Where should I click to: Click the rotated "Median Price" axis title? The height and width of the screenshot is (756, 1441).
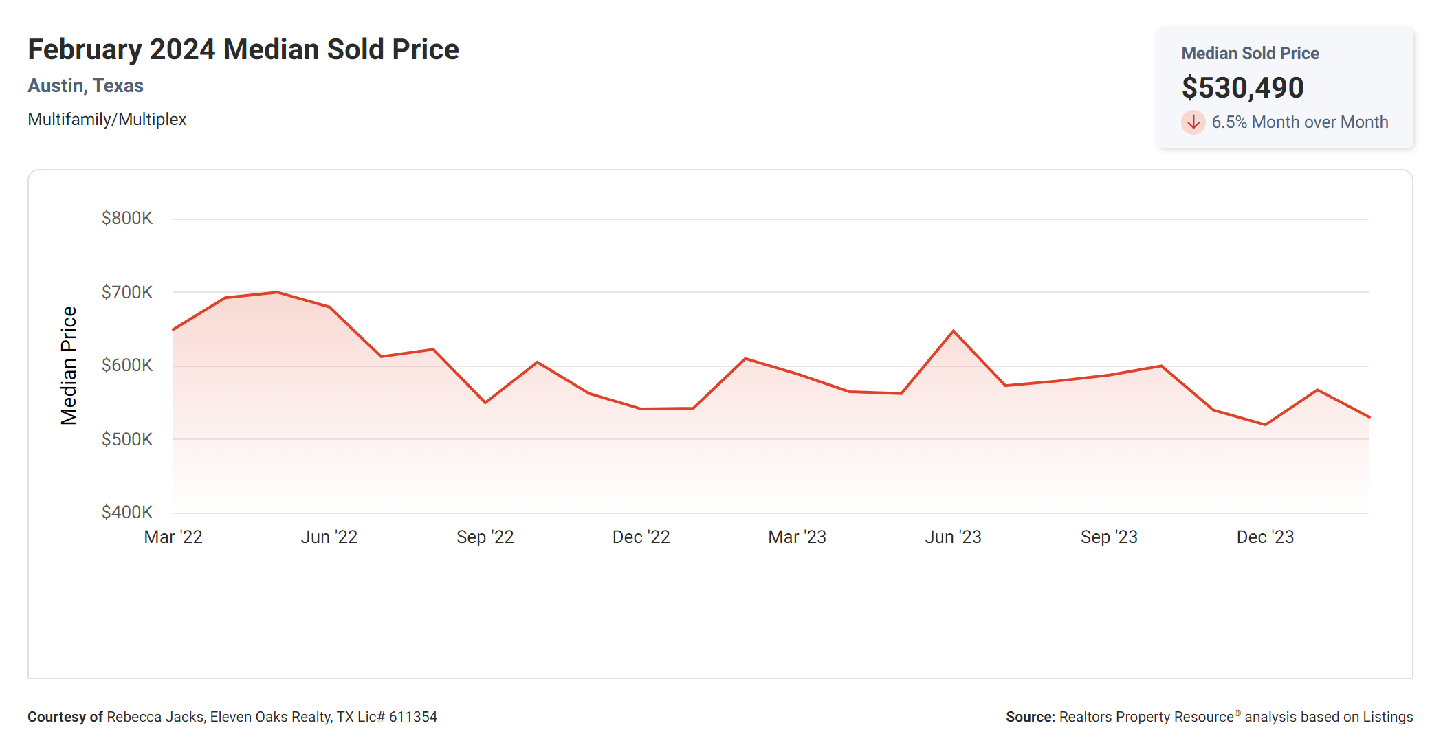[x=69, y=366]
